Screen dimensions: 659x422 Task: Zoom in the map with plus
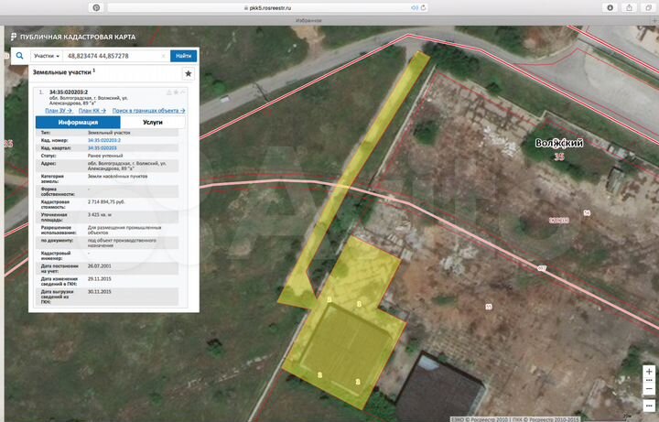[649, 372]
